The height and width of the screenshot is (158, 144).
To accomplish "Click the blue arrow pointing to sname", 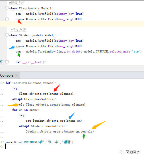I will coord(12,48).
